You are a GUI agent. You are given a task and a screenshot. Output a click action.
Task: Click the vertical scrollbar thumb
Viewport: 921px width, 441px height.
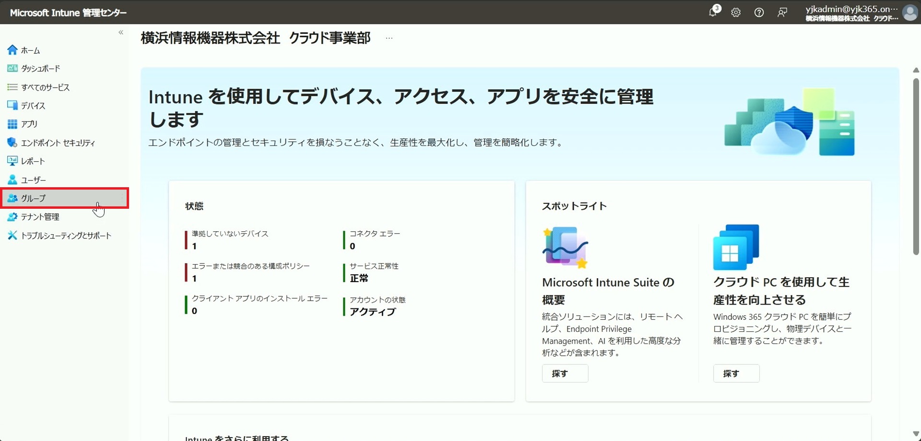[916, 167]
